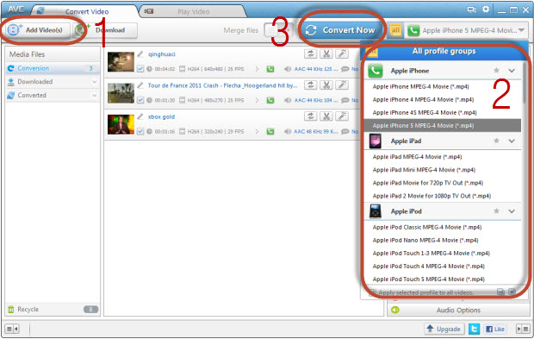
Task: Click the magic wand effects icon for qinghuaci
Action: 342,53
